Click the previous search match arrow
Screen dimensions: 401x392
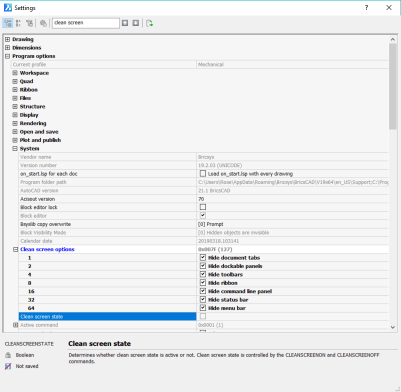click(125, 22)
